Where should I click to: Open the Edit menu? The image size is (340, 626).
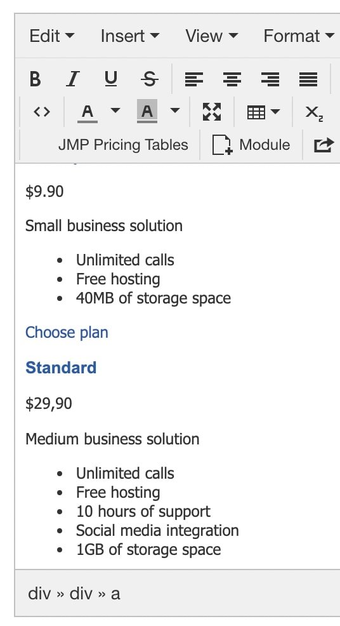pyautogui.click(x=52, y=36)
